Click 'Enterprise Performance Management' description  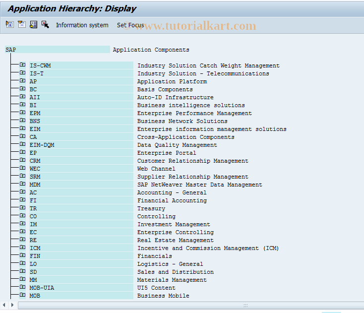(194, 113)
